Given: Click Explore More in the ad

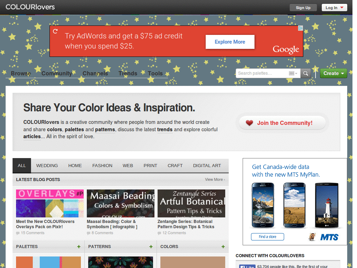Looking at the screenshot, I should pos(230,42).
